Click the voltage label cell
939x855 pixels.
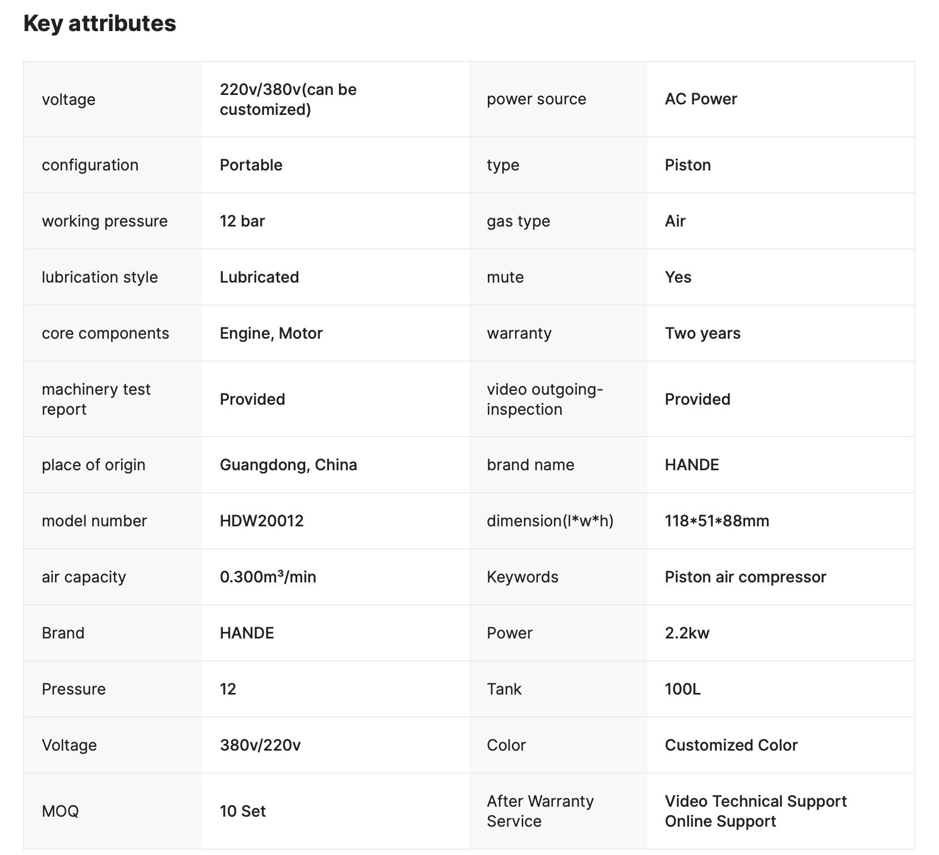(68, 99)
